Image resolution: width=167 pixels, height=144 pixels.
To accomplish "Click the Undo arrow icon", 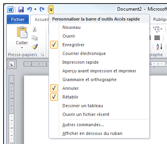I will click(x=30, y=9).
